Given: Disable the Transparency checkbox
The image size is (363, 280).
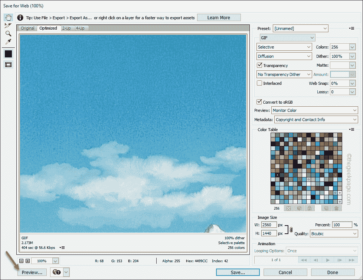Looking at the screenshot, I should coord(260,66).
